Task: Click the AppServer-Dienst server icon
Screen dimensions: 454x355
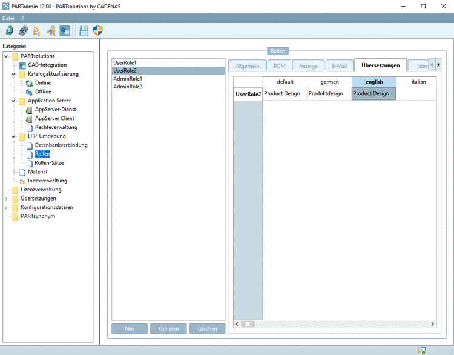Action: 29,110
